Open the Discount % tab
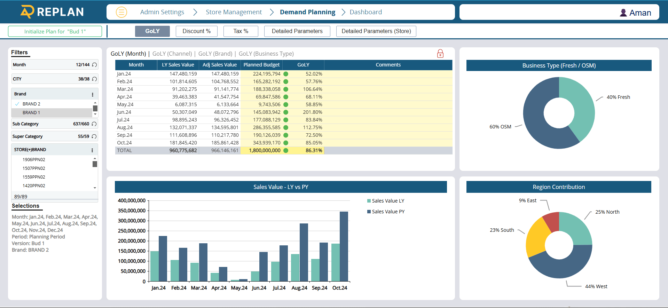Screen dimensions: 668x308 tap(196, 31)
